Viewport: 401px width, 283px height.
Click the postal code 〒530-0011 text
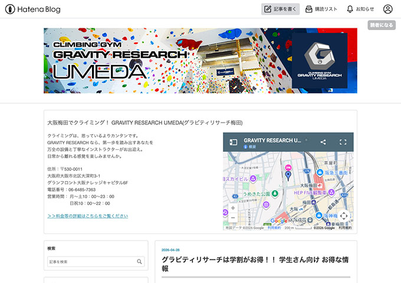tap(71, 169)
